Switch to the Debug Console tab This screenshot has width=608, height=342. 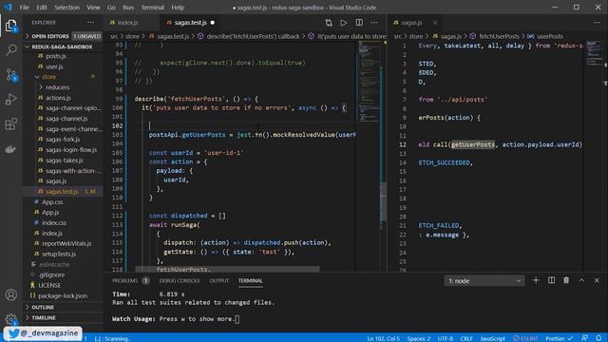(180, 281)
